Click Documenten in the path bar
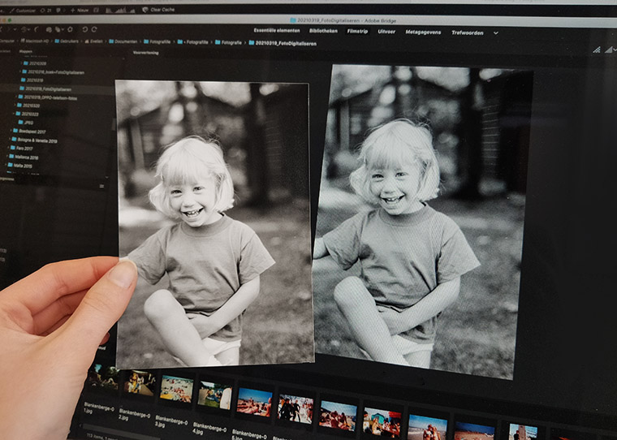617x440 pixels. (123, 41)
